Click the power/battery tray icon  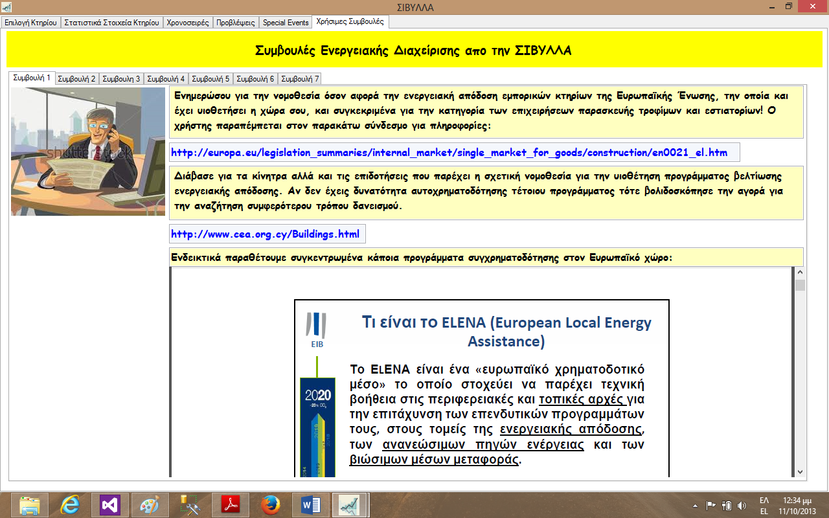[x=727, y=505]
